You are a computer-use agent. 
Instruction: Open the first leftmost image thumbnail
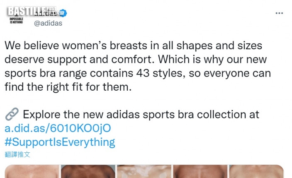point(32,172)
